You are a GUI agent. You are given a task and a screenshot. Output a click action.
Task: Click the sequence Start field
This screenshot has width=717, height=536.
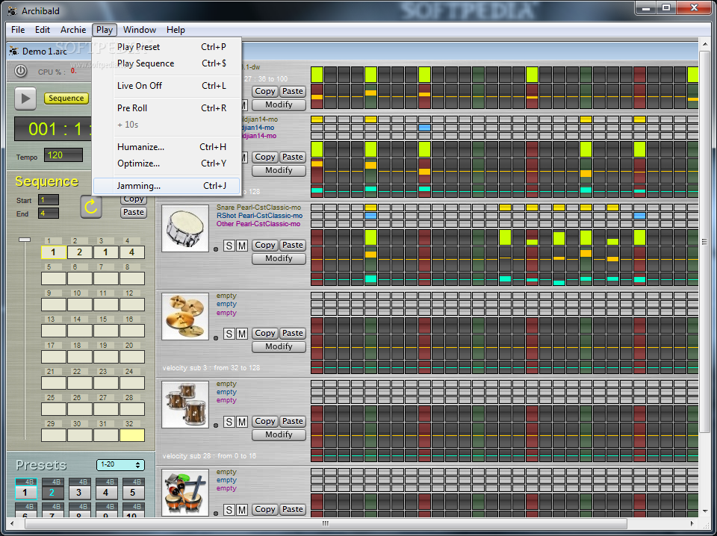pyautogui.click(x=49, y=199)
